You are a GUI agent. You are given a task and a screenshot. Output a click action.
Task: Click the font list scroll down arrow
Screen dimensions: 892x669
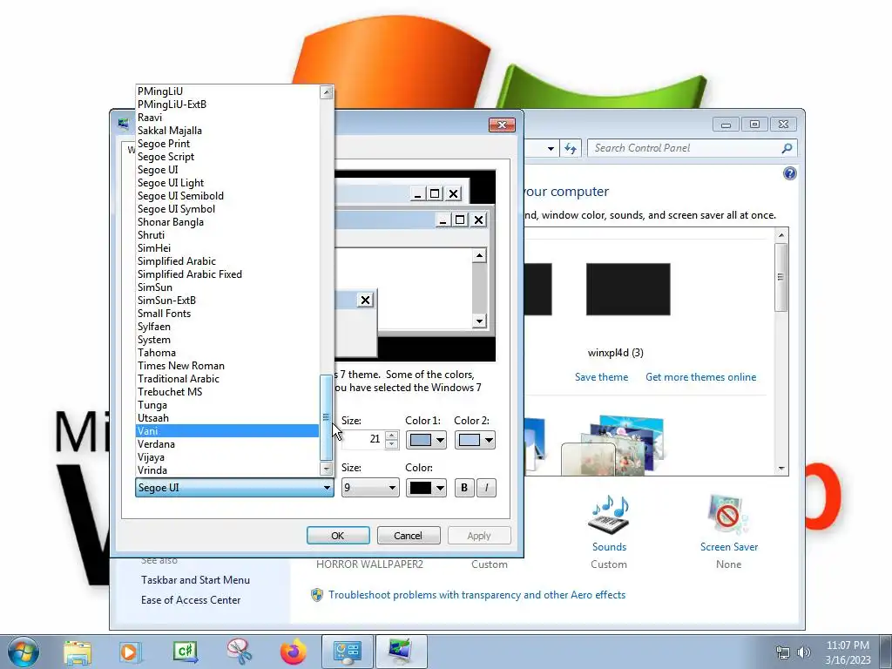[x=327, y=470]
